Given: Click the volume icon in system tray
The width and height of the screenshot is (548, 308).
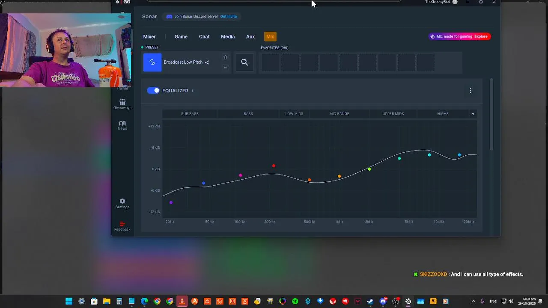Looking at the screenshot, I should tap(511, 302).
